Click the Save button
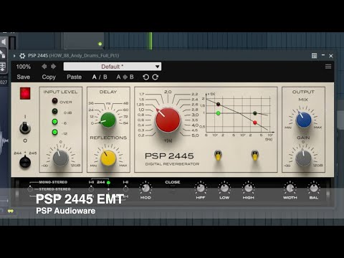This screenshot has width=344, height=258. (23, 77)
